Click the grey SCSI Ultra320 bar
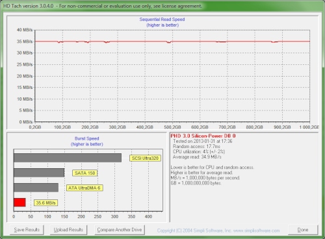The height and width of the screenshot is (239, 325). pyautogui.click(x=68, y=158)
